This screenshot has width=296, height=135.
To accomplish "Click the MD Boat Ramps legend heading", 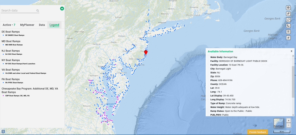I will 11,41.
